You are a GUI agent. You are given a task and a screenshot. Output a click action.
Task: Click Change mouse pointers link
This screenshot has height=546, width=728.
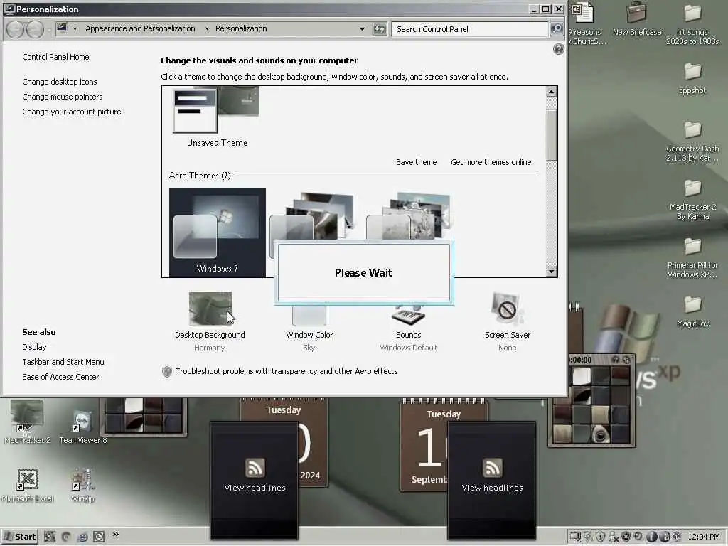point(63,97)
